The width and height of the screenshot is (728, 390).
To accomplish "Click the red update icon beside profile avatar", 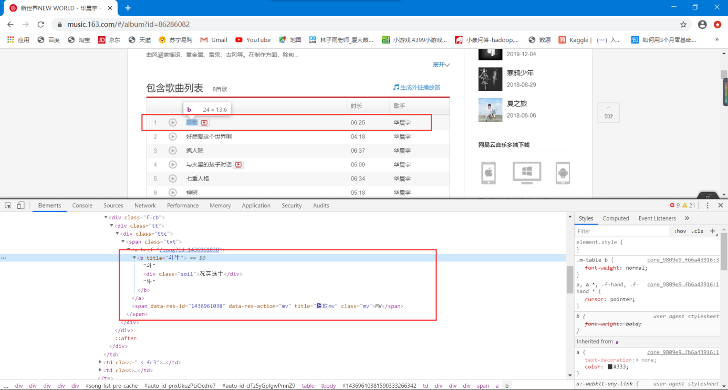I will point(717,24).
